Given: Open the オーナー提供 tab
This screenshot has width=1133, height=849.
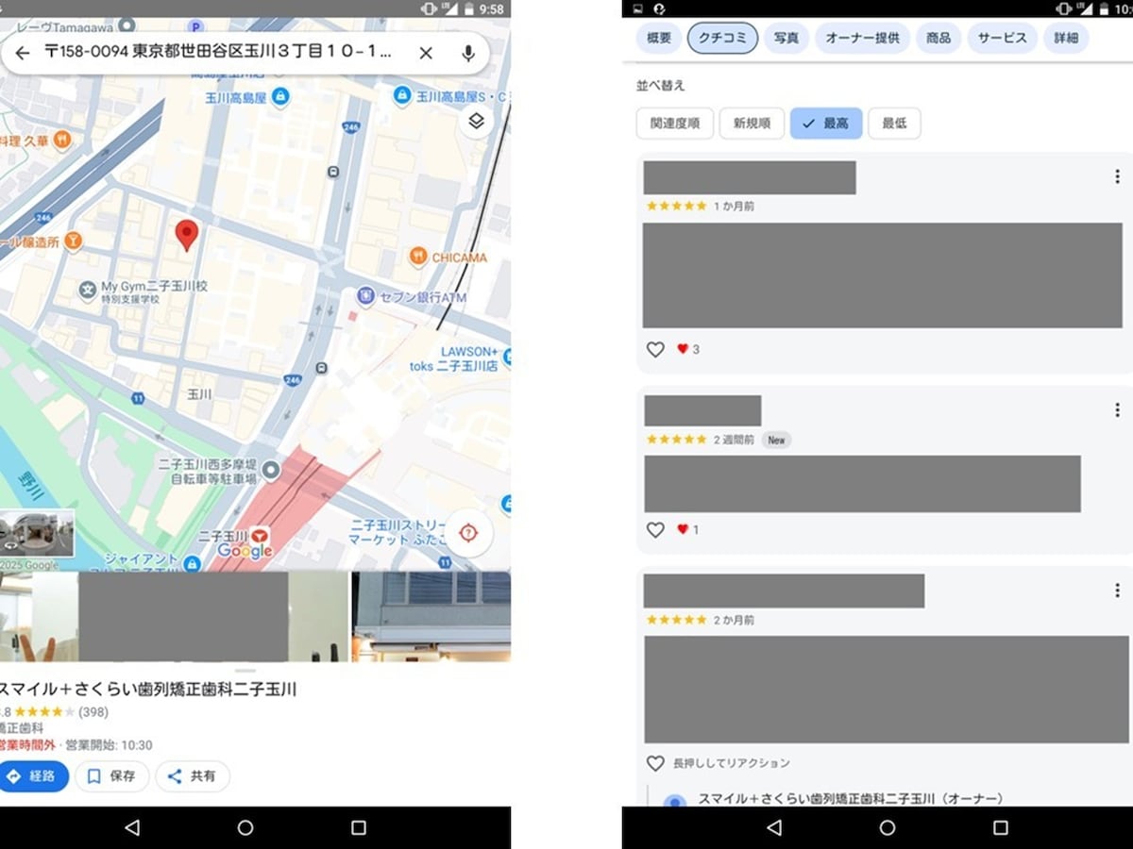Looking at the screenshot, I should (862, 39).
